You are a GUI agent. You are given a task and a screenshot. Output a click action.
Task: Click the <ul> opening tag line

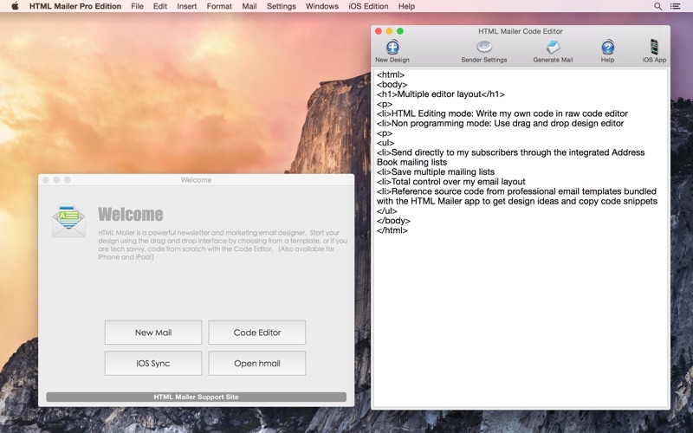pyautogui.click(x=385, y=143)
